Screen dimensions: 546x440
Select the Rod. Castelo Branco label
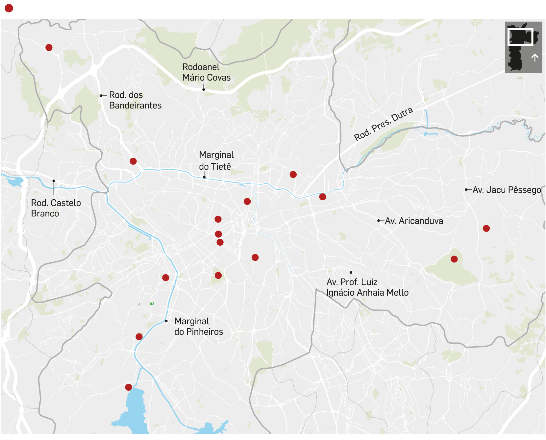click(x=56, y=208)
